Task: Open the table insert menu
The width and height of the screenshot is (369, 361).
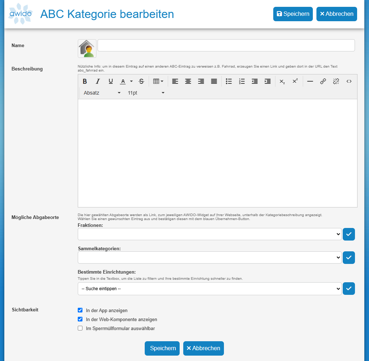Action: coord(158,81)
